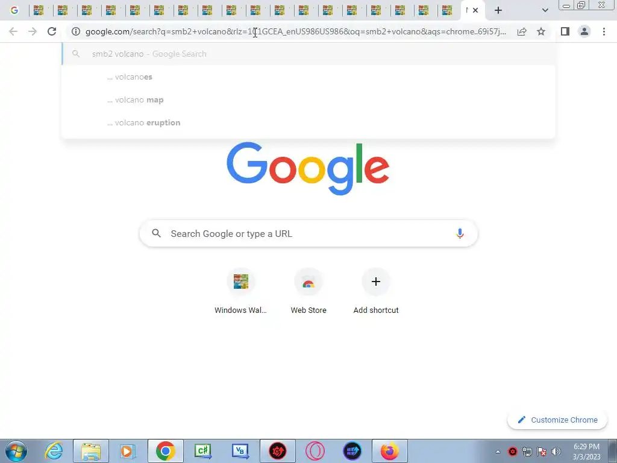Open the VB taskbar application

[240, 451]
